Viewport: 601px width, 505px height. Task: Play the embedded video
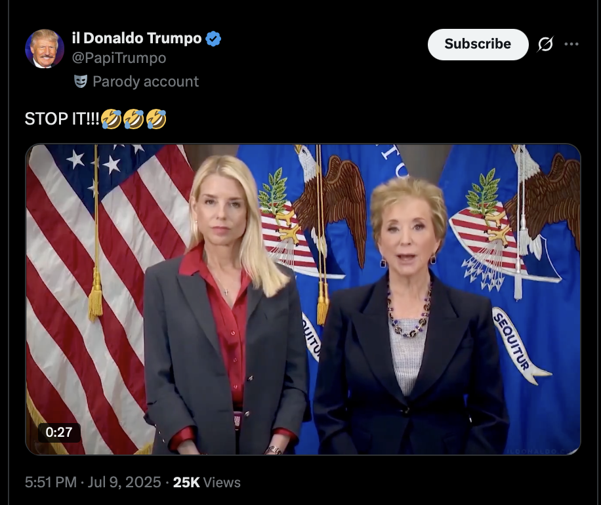tap(303, 299)
